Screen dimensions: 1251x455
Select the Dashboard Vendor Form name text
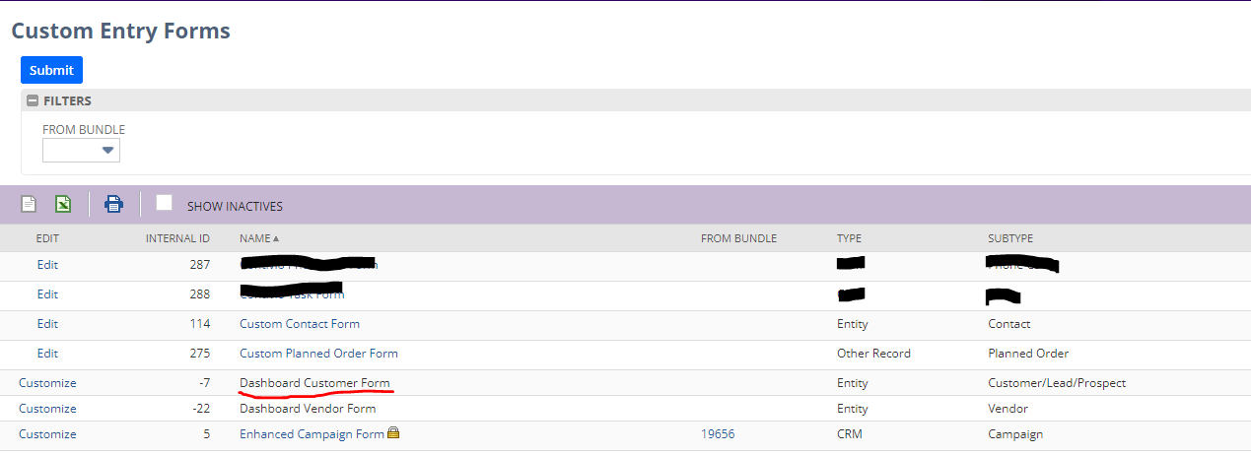308,409
